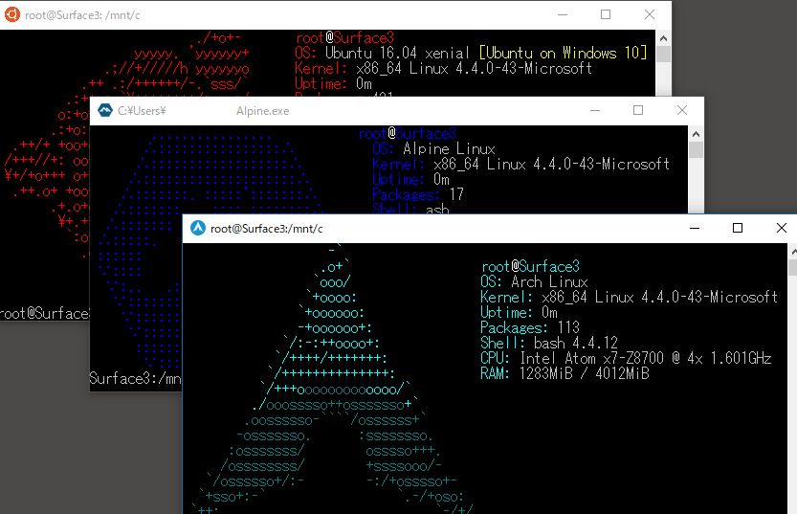Close the Ubuntu terminal window

(650, 15)
